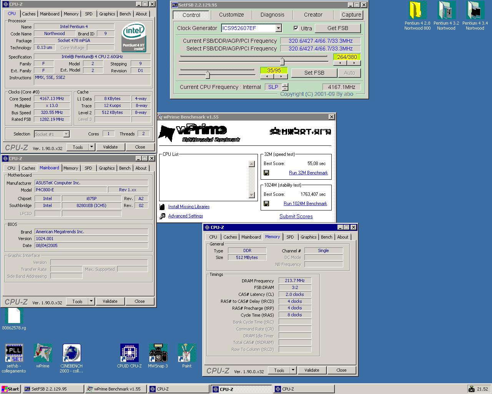This screenshot has height=394, width=492.
Task: Open the wPrime desktop shortcut icon
Action: coord(43,353)
